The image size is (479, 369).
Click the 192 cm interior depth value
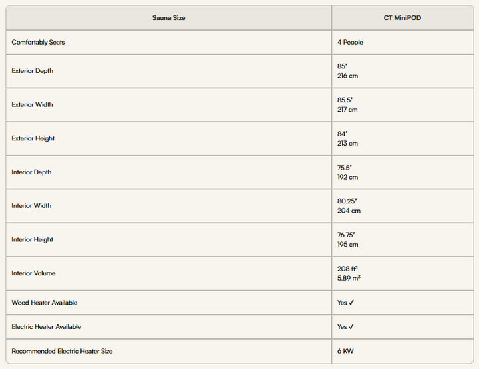[348, 177]
